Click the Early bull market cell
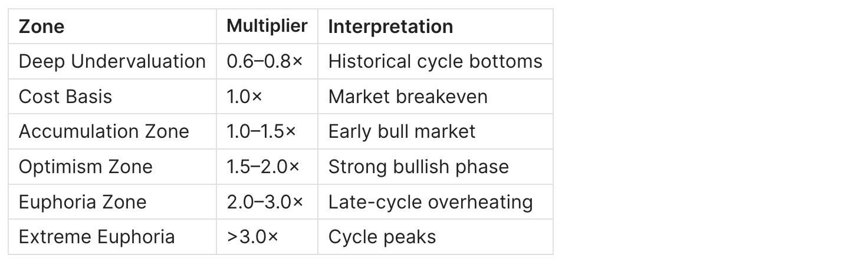 pos(402,131)
